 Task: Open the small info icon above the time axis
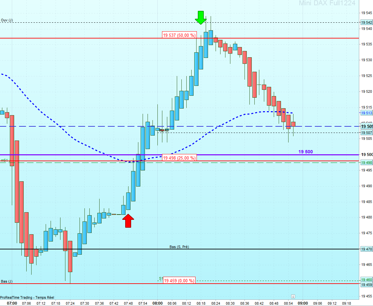coord(293,296)
